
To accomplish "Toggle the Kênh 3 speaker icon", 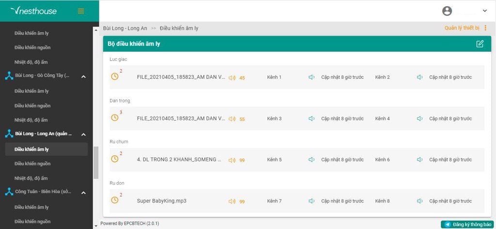I will pyautogui.click(x=311, y=118).
